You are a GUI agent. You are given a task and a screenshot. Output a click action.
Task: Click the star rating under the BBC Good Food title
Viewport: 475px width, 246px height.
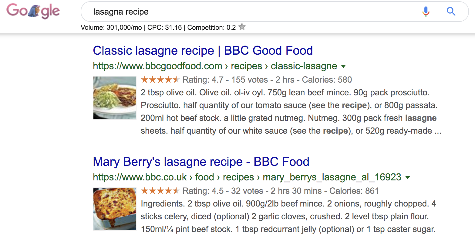pyautogui.click(x=160, y=80)
